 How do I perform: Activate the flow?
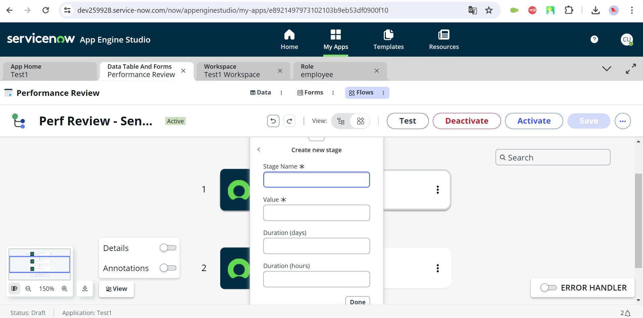[534, 121]
